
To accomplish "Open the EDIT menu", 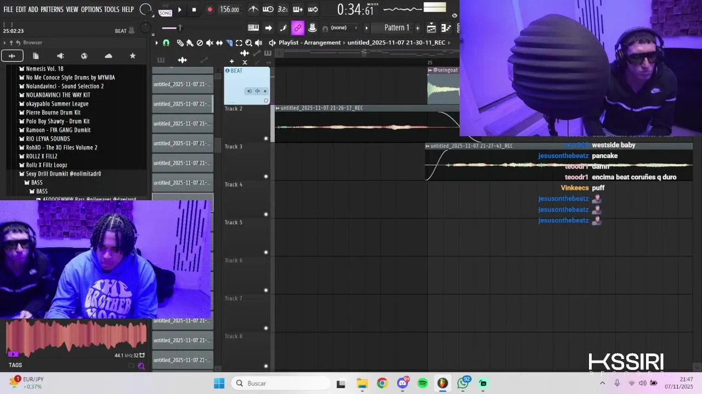I will coord(21,9).
